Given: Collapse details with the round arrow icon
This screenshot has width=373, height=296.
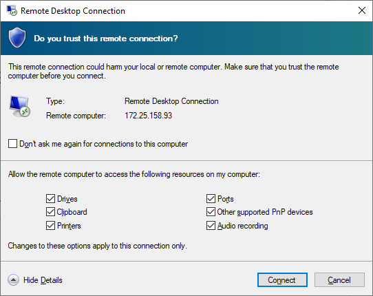Looking at the screenshot, I should [13, 280].
